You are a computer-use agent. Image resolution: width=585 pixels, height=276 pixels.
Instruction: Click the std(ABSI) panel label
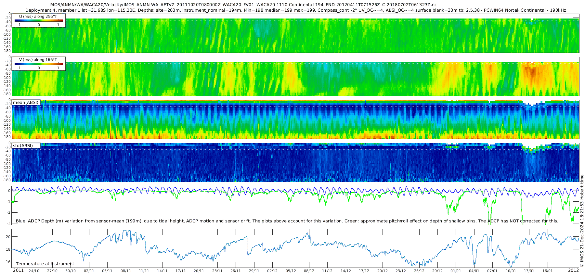point(23,145)
